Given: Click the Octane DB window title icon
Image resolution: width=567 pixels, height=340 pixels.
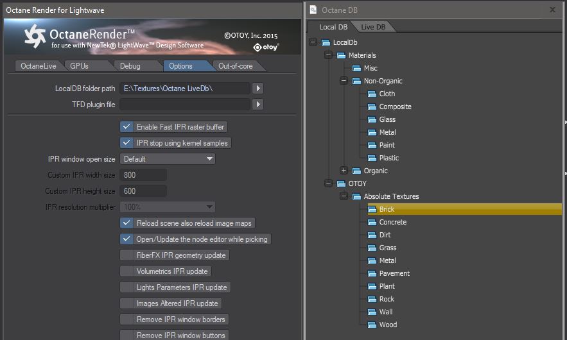Looking at the screenshot, I should tap(313, 10).
